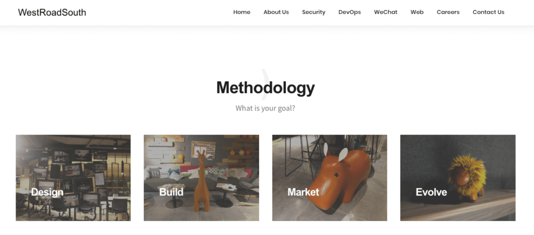Open the Market hippo image card
Image resolution: width=534 pixels, height=235 pixels.
(330, 178)
